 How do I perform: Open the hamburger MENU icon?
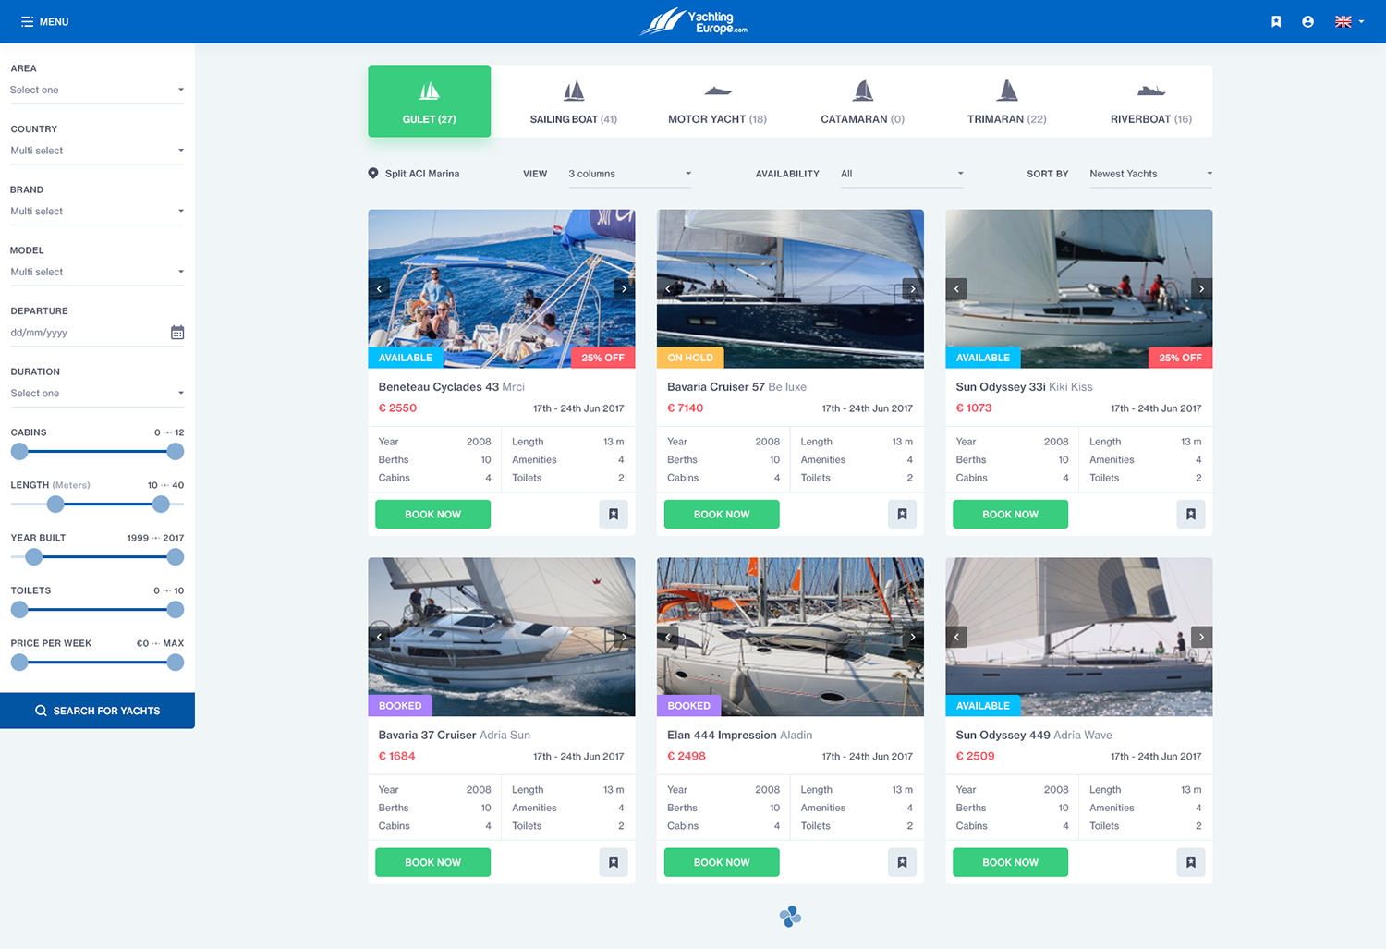[x=27, y=21]
